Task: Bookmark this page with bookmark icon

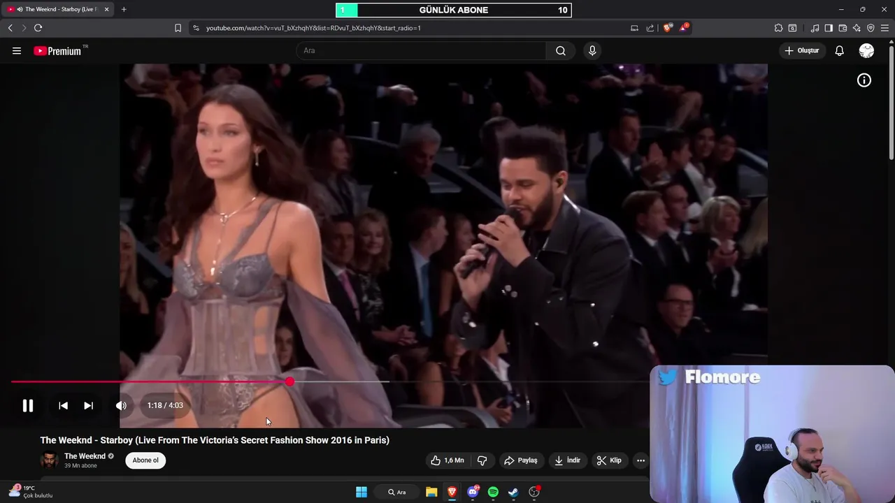Action: (178, 28)
